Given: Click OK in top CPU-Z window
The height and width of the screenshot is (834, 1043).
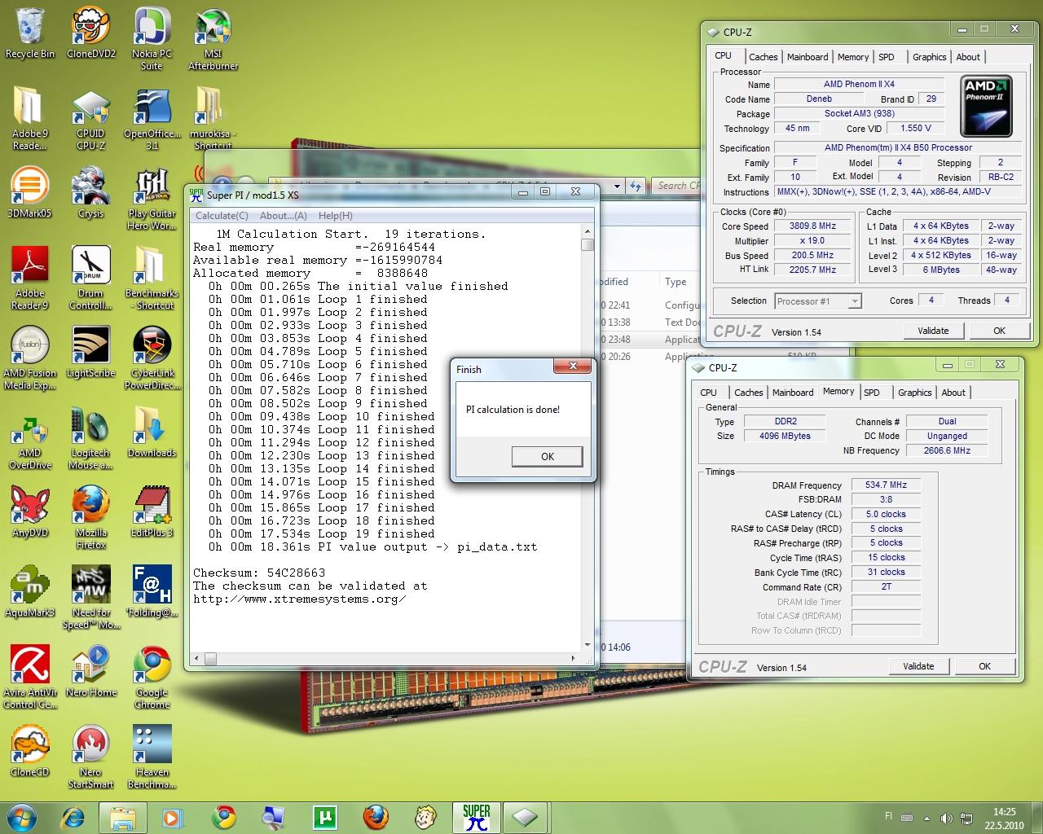Looking at the screenshot, I should [999, 331].
